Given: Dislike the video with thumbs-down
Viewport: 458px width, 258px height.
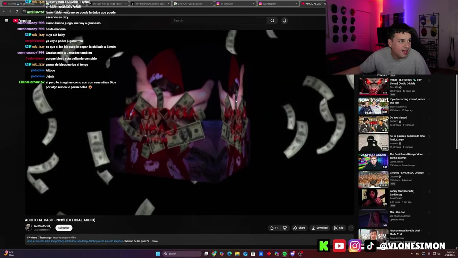Looking at the screenshot, I should tap(285, 228).
